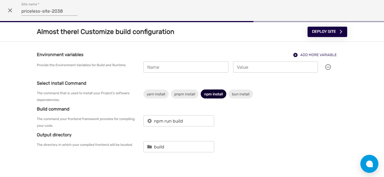Choose pnpm install as install command
This screenshot has height=177, width=384.
(185, 94)
